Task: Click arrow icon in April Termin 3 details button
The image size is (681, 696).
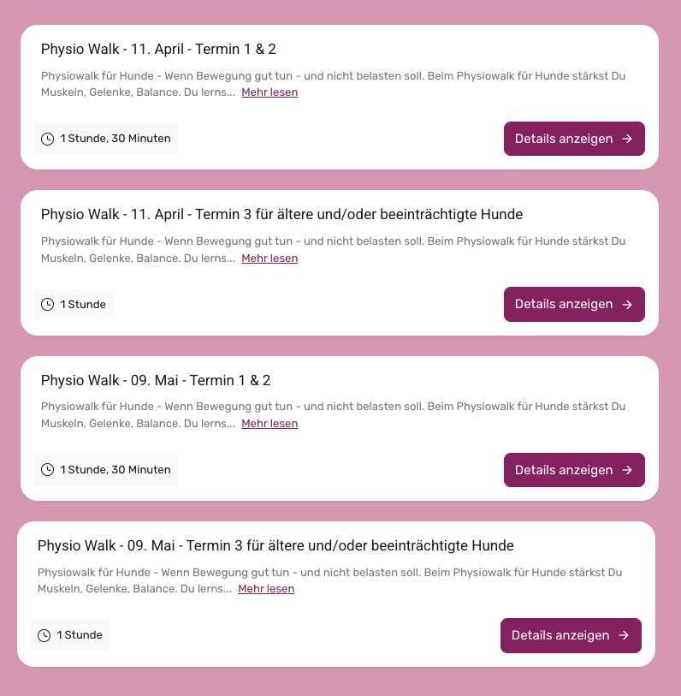Action: (627, 305)
